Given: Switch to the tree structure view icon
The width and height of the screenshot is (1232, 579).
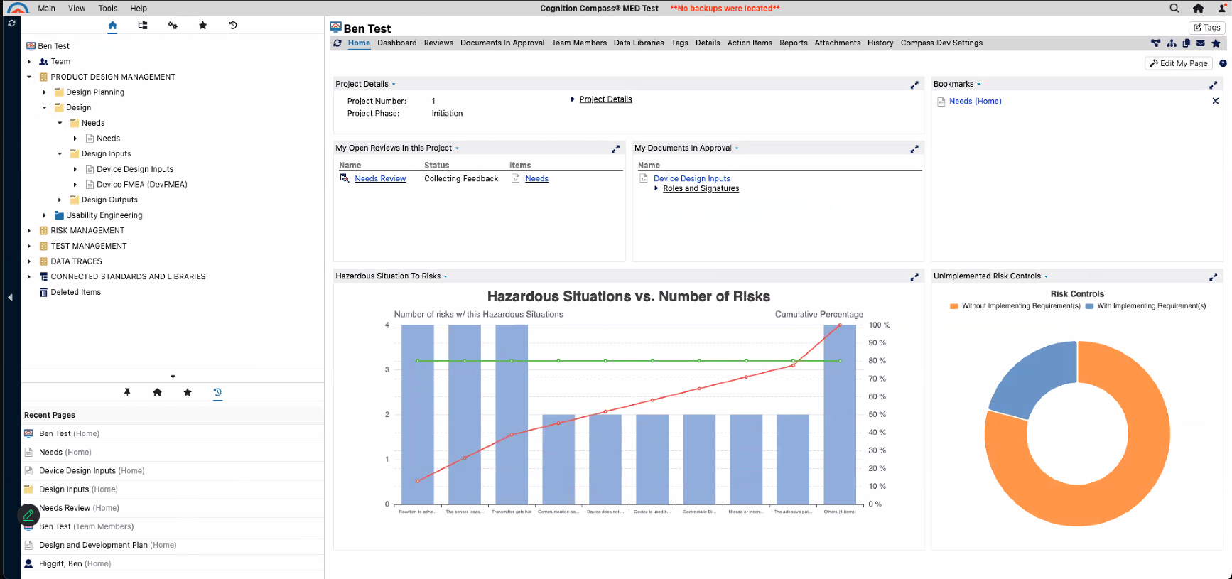Looking at the screenshot, I should point(143,26).
